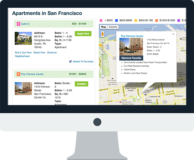Image resolution: width=194 pixels, height=160 pixels.
Task: Click the pink under $600 legend swatch
Action: pyautogui.click(x=101, y=20)
